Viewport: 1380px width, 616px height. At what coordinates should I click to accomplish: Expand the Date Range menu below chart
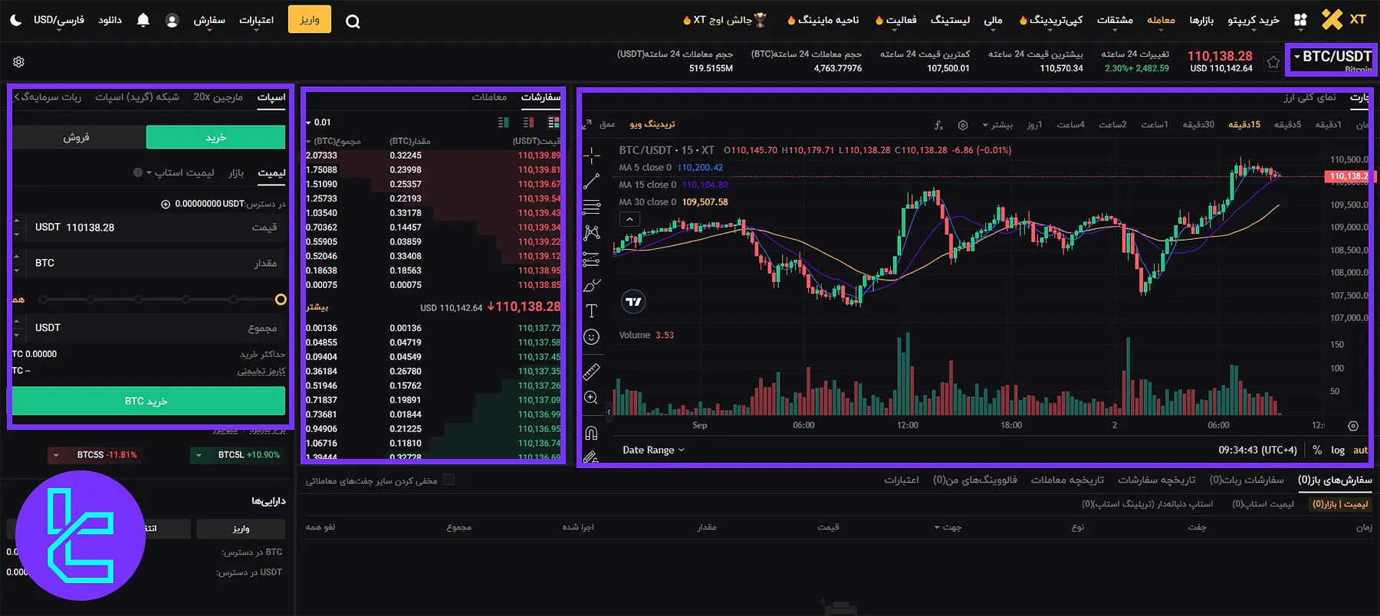653,451
